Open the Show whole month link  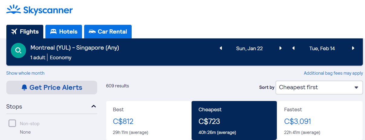[x=25, y=73]
